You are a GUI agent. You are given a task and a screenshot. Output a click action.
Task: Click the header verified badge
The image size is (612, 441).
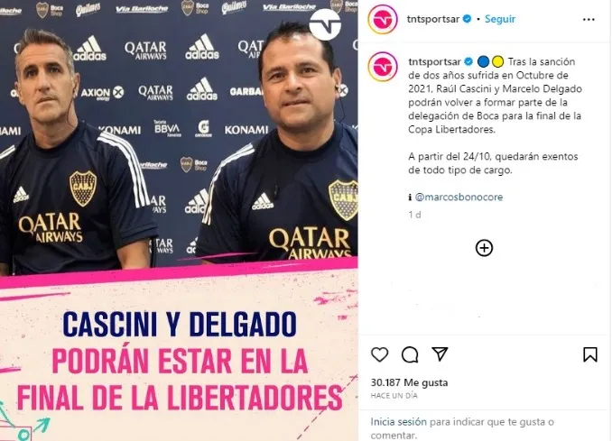[467, 19]
